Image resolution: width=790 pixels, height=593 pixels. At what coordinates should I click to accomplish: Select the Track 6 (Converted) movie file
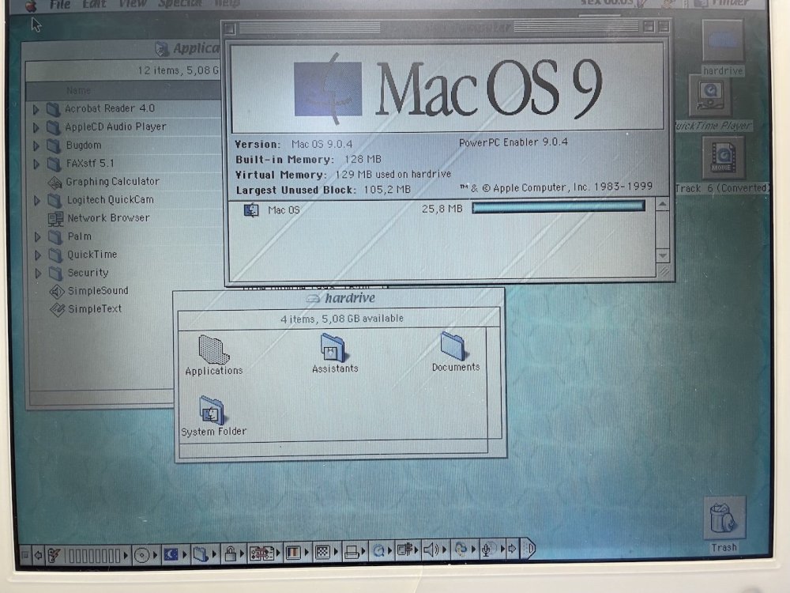click(723, 158)
